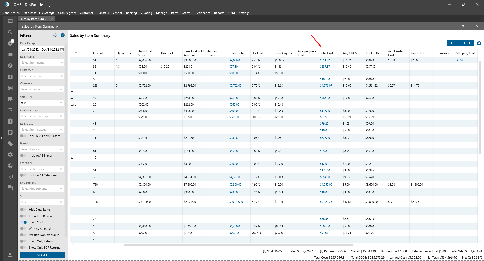The image size is (484, 261).
Task: Turn on Include All Brands toggle
Action: point(23,156)
